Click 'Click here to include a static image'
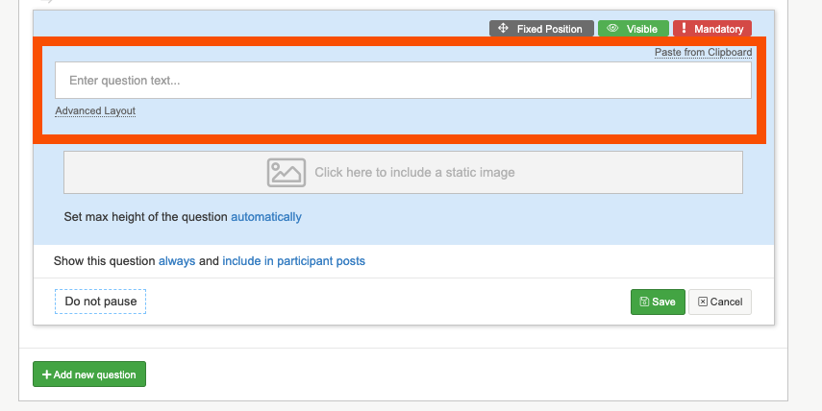The image size is (822, 411). (414, 173)
